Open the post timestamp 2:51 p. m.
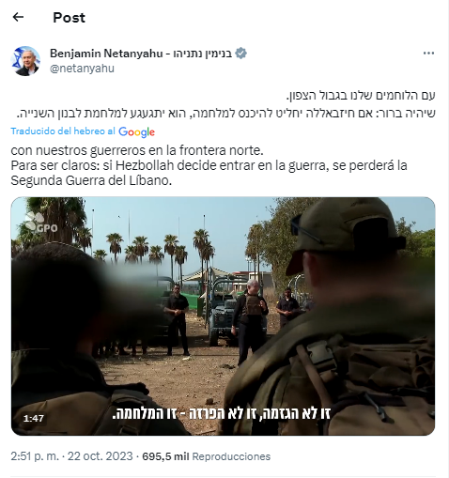 click(35, 456)
